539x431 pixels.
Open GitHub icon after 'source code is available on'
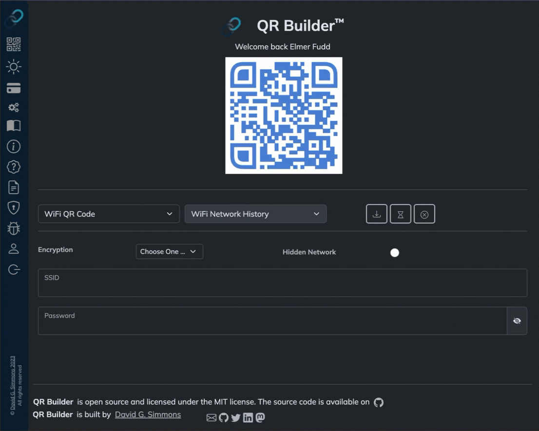pos(379,402)
